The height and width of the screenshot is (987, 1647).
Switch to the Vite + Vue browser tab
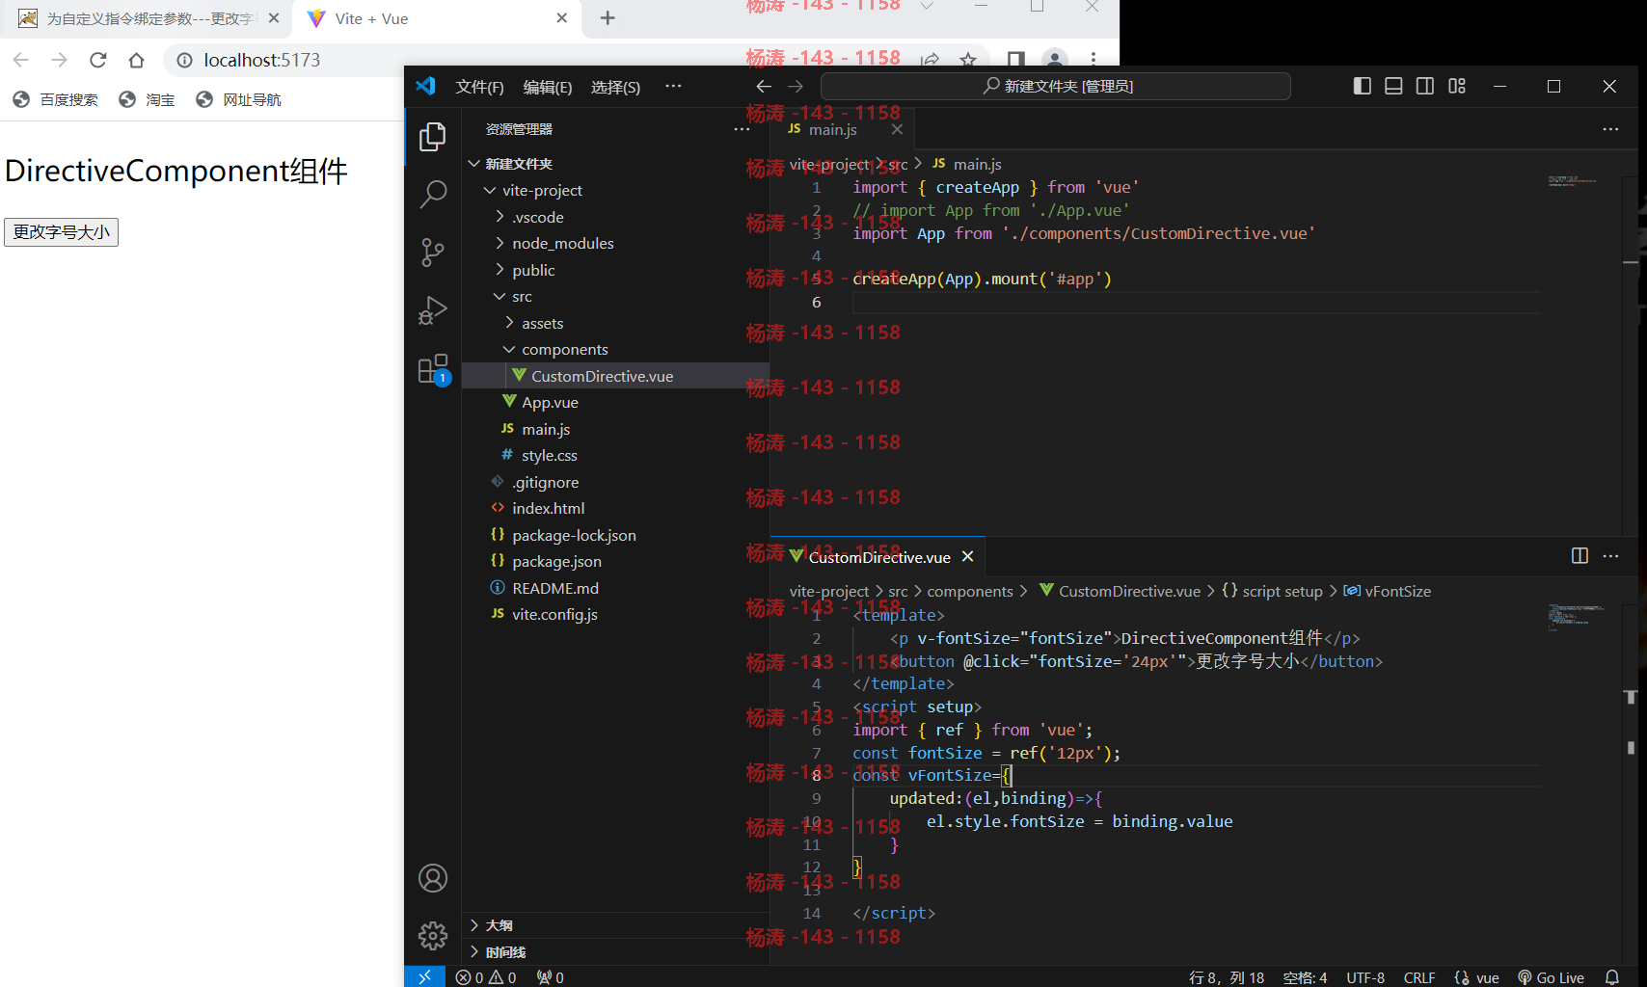tap(437, 19)
